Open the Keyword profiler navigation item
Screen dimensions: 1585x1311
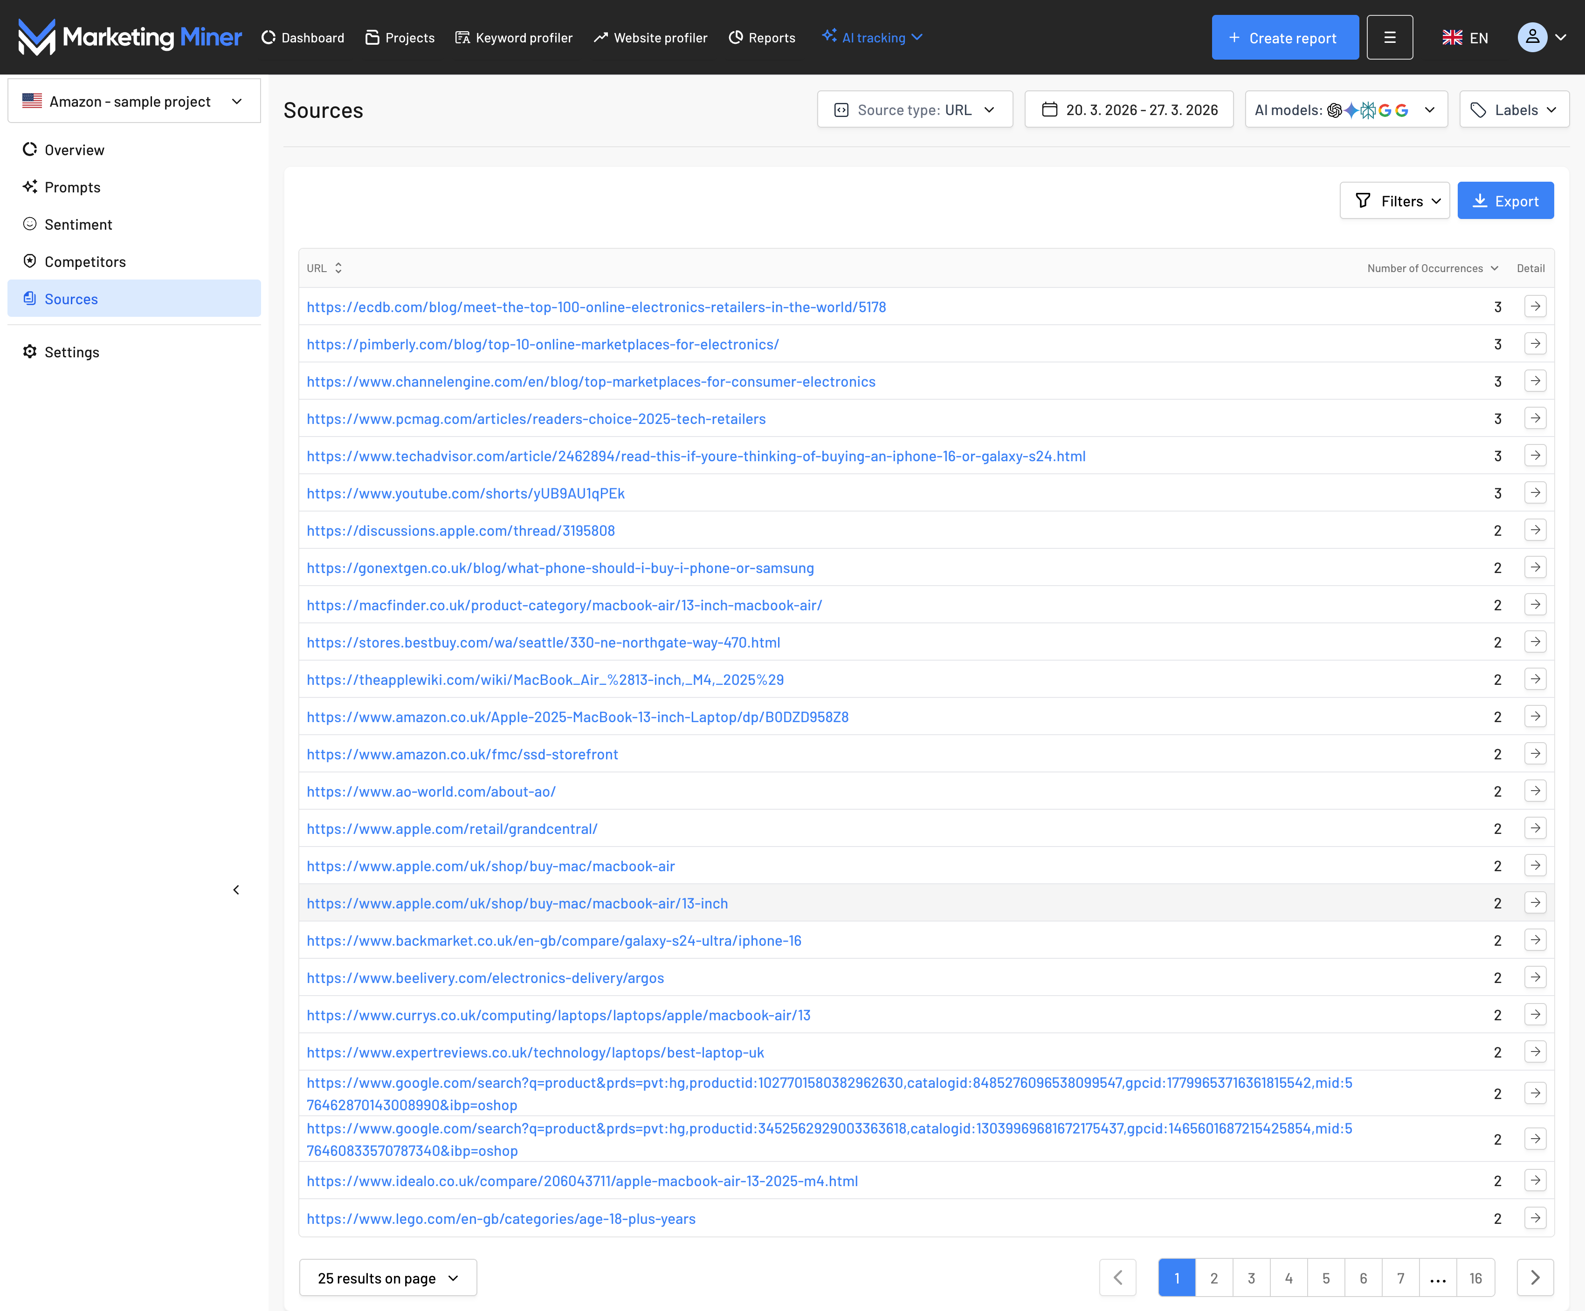point(514,38)
